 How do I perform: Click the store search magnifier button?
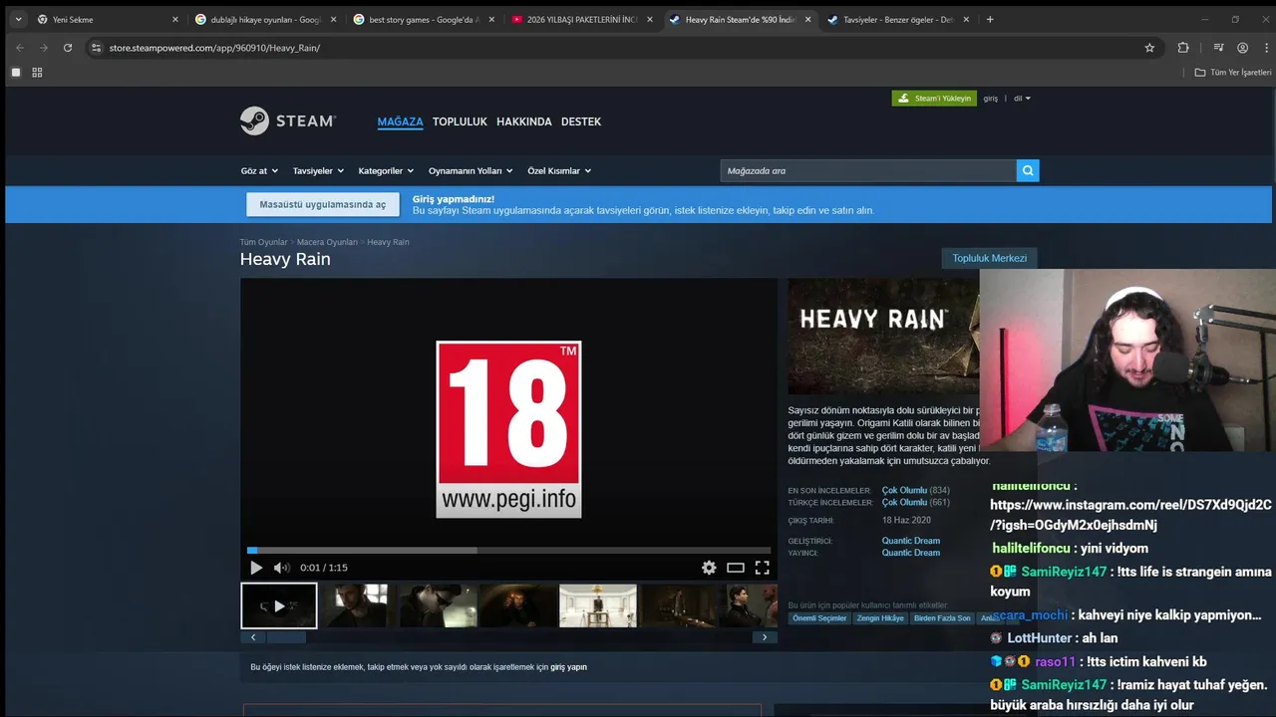[x=1028, y=170]
